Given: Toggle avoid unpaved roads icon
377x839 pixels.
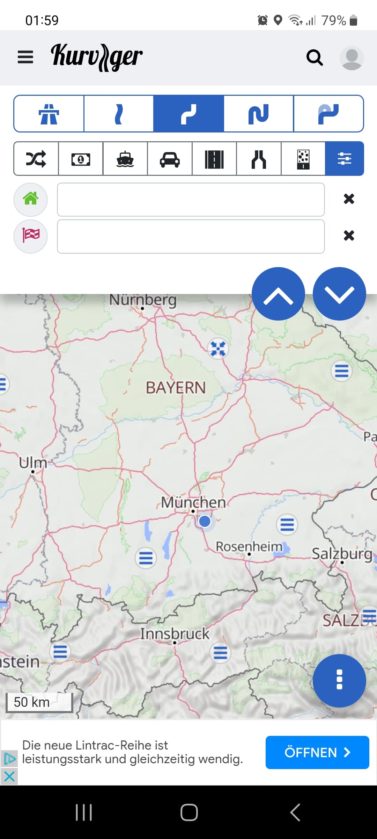Looking at the screenshot, I should [x=303, y=159].
